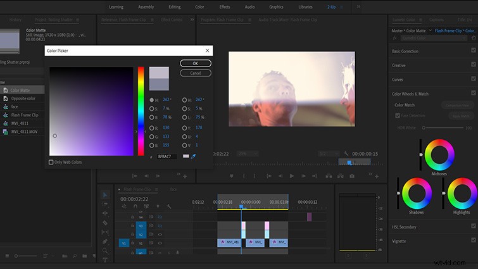Image resolution: width=478 pixels, height=269 pixels.
Task: Select the Razor tool in timeline toolbar
Action: [105, 223]
